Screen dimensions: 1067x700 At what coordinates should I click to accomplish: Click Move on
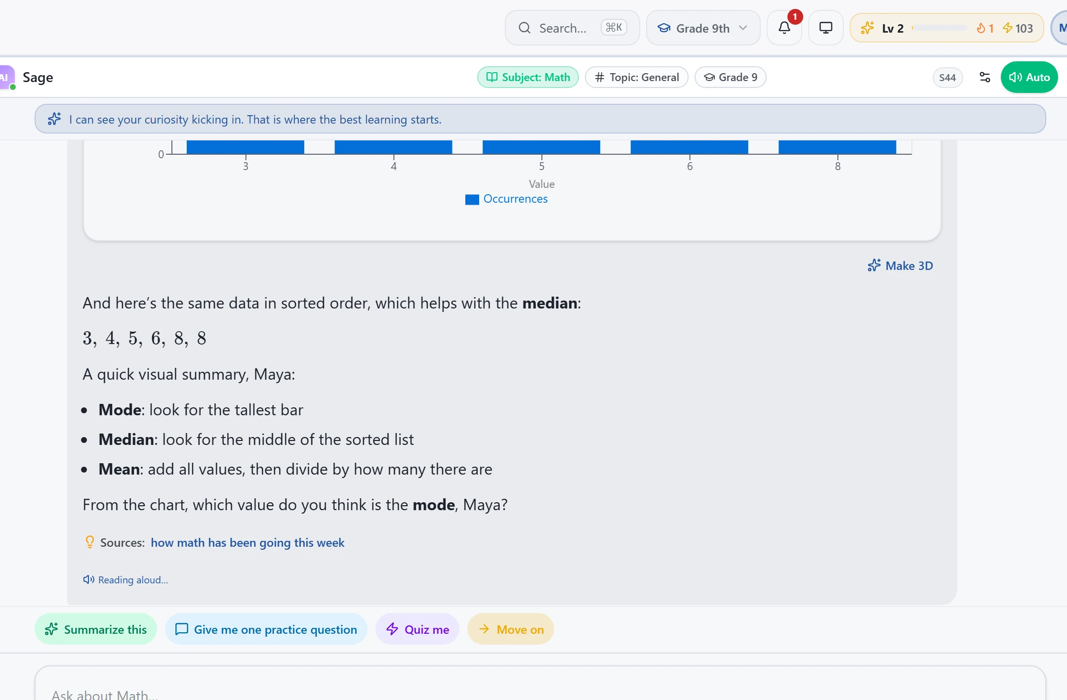click(511, 629)
